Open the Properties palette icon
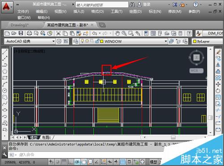The width and height of the screenshot is (224, 166). pos(146,33)
